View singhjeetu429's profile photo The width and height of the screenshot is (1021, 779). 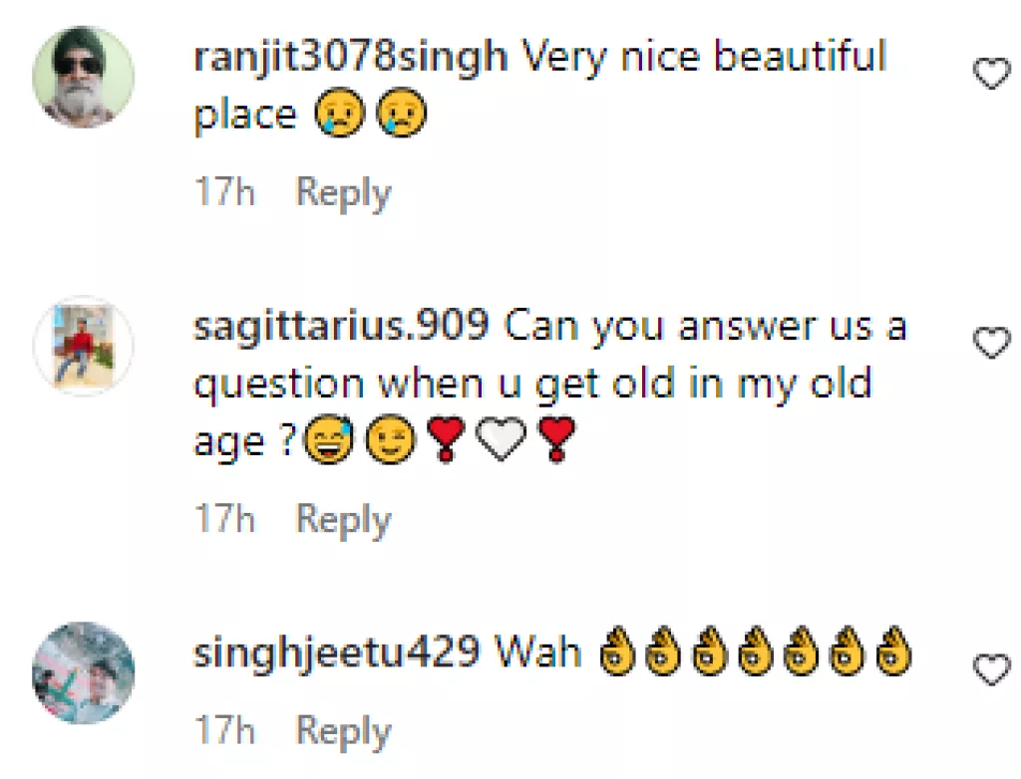84,671
